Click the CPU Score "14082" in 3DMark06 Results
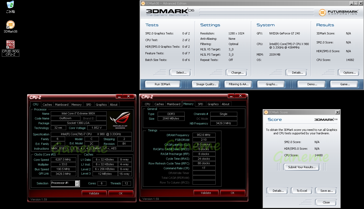 point(350,60)
